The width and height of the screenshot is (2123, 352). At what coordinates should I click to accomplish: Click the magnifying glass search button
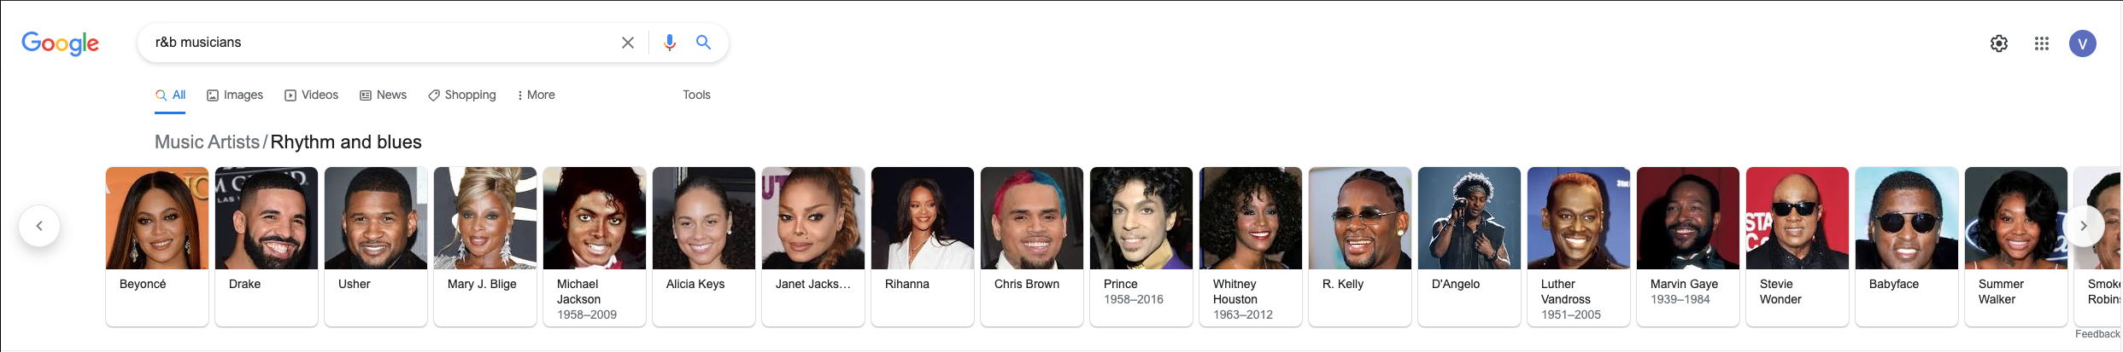[x=703, y=43]
